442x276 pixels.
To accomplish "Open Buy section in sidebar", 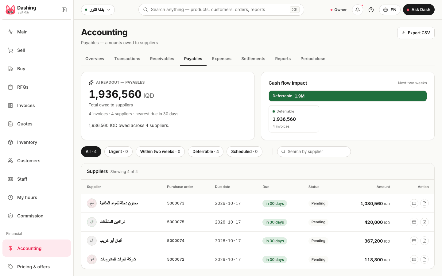I will [37, 69].
